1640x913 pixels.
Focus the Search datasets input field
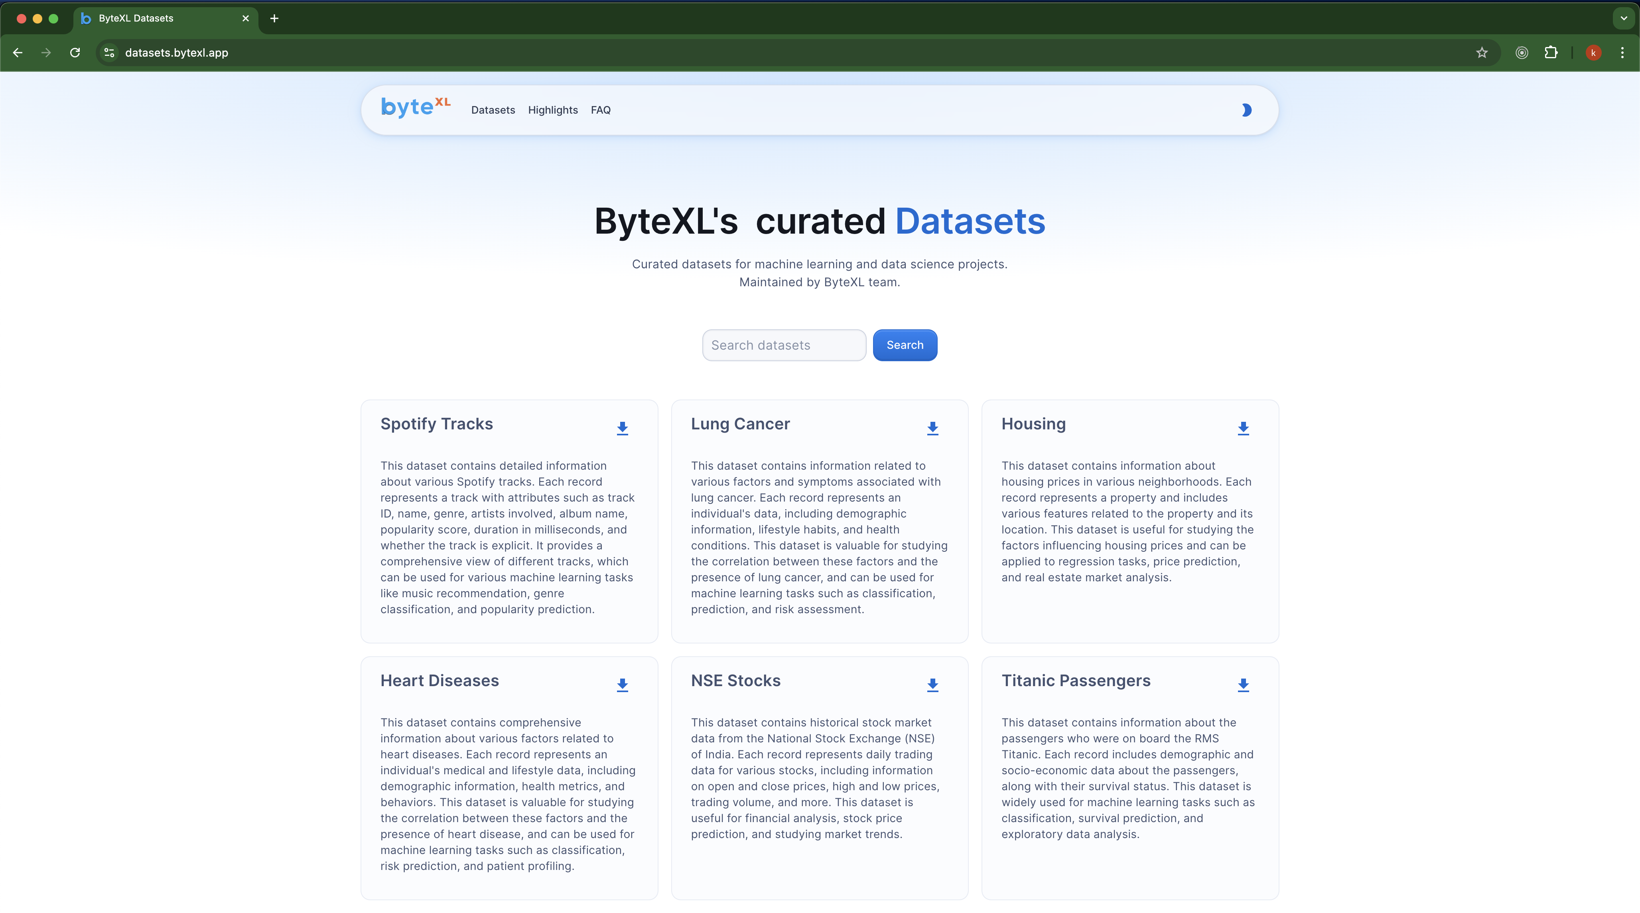click(784, 345)
